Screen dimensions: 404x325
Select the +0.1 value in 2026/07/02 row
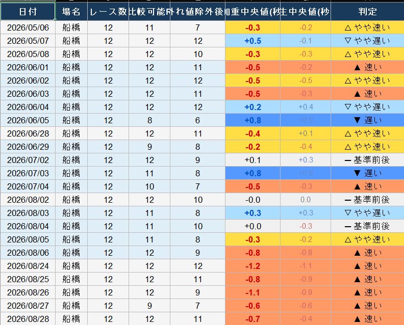pos(252,160)
